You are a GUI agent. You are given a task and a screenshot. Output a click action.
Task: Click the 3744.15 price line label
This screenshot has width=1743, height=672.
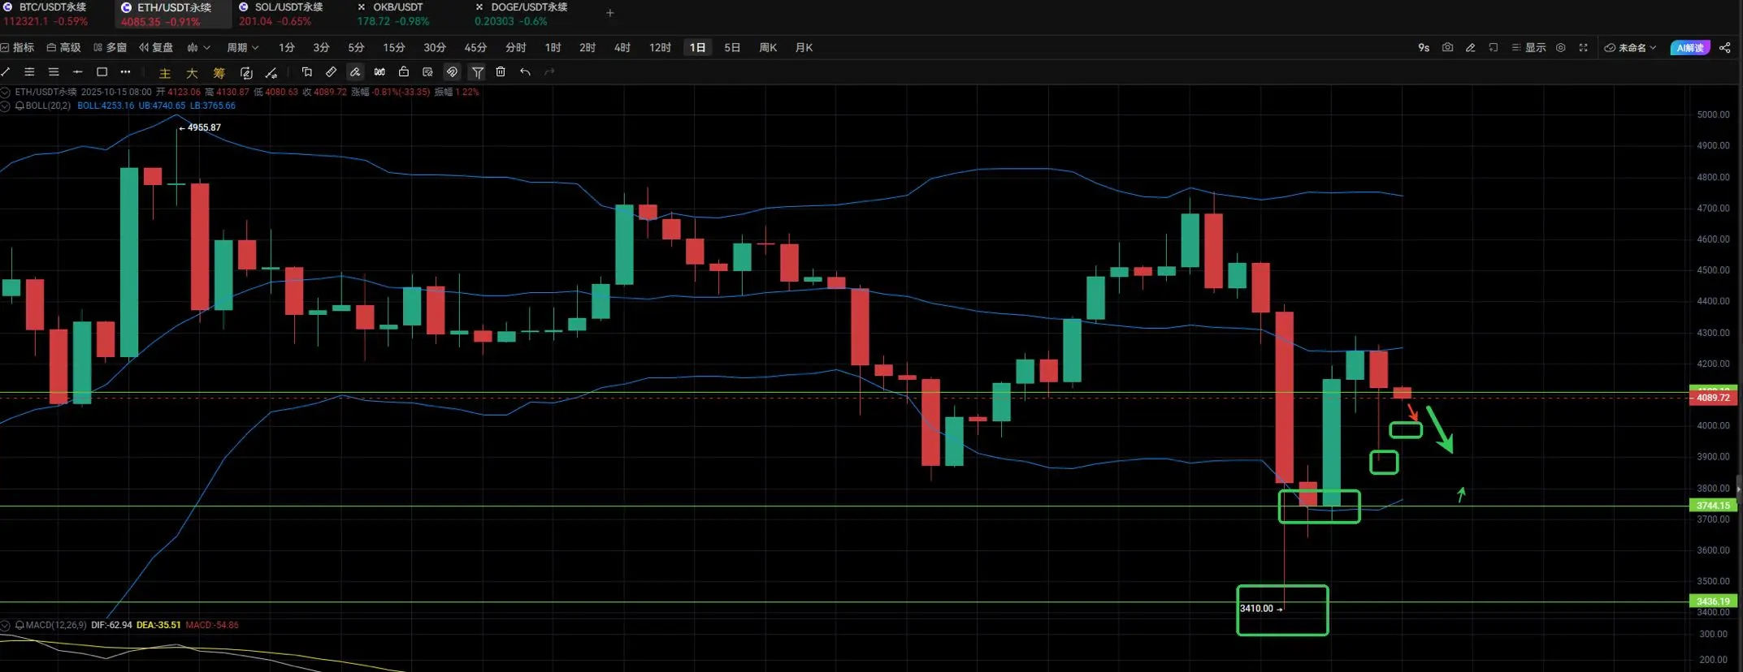1713,506
